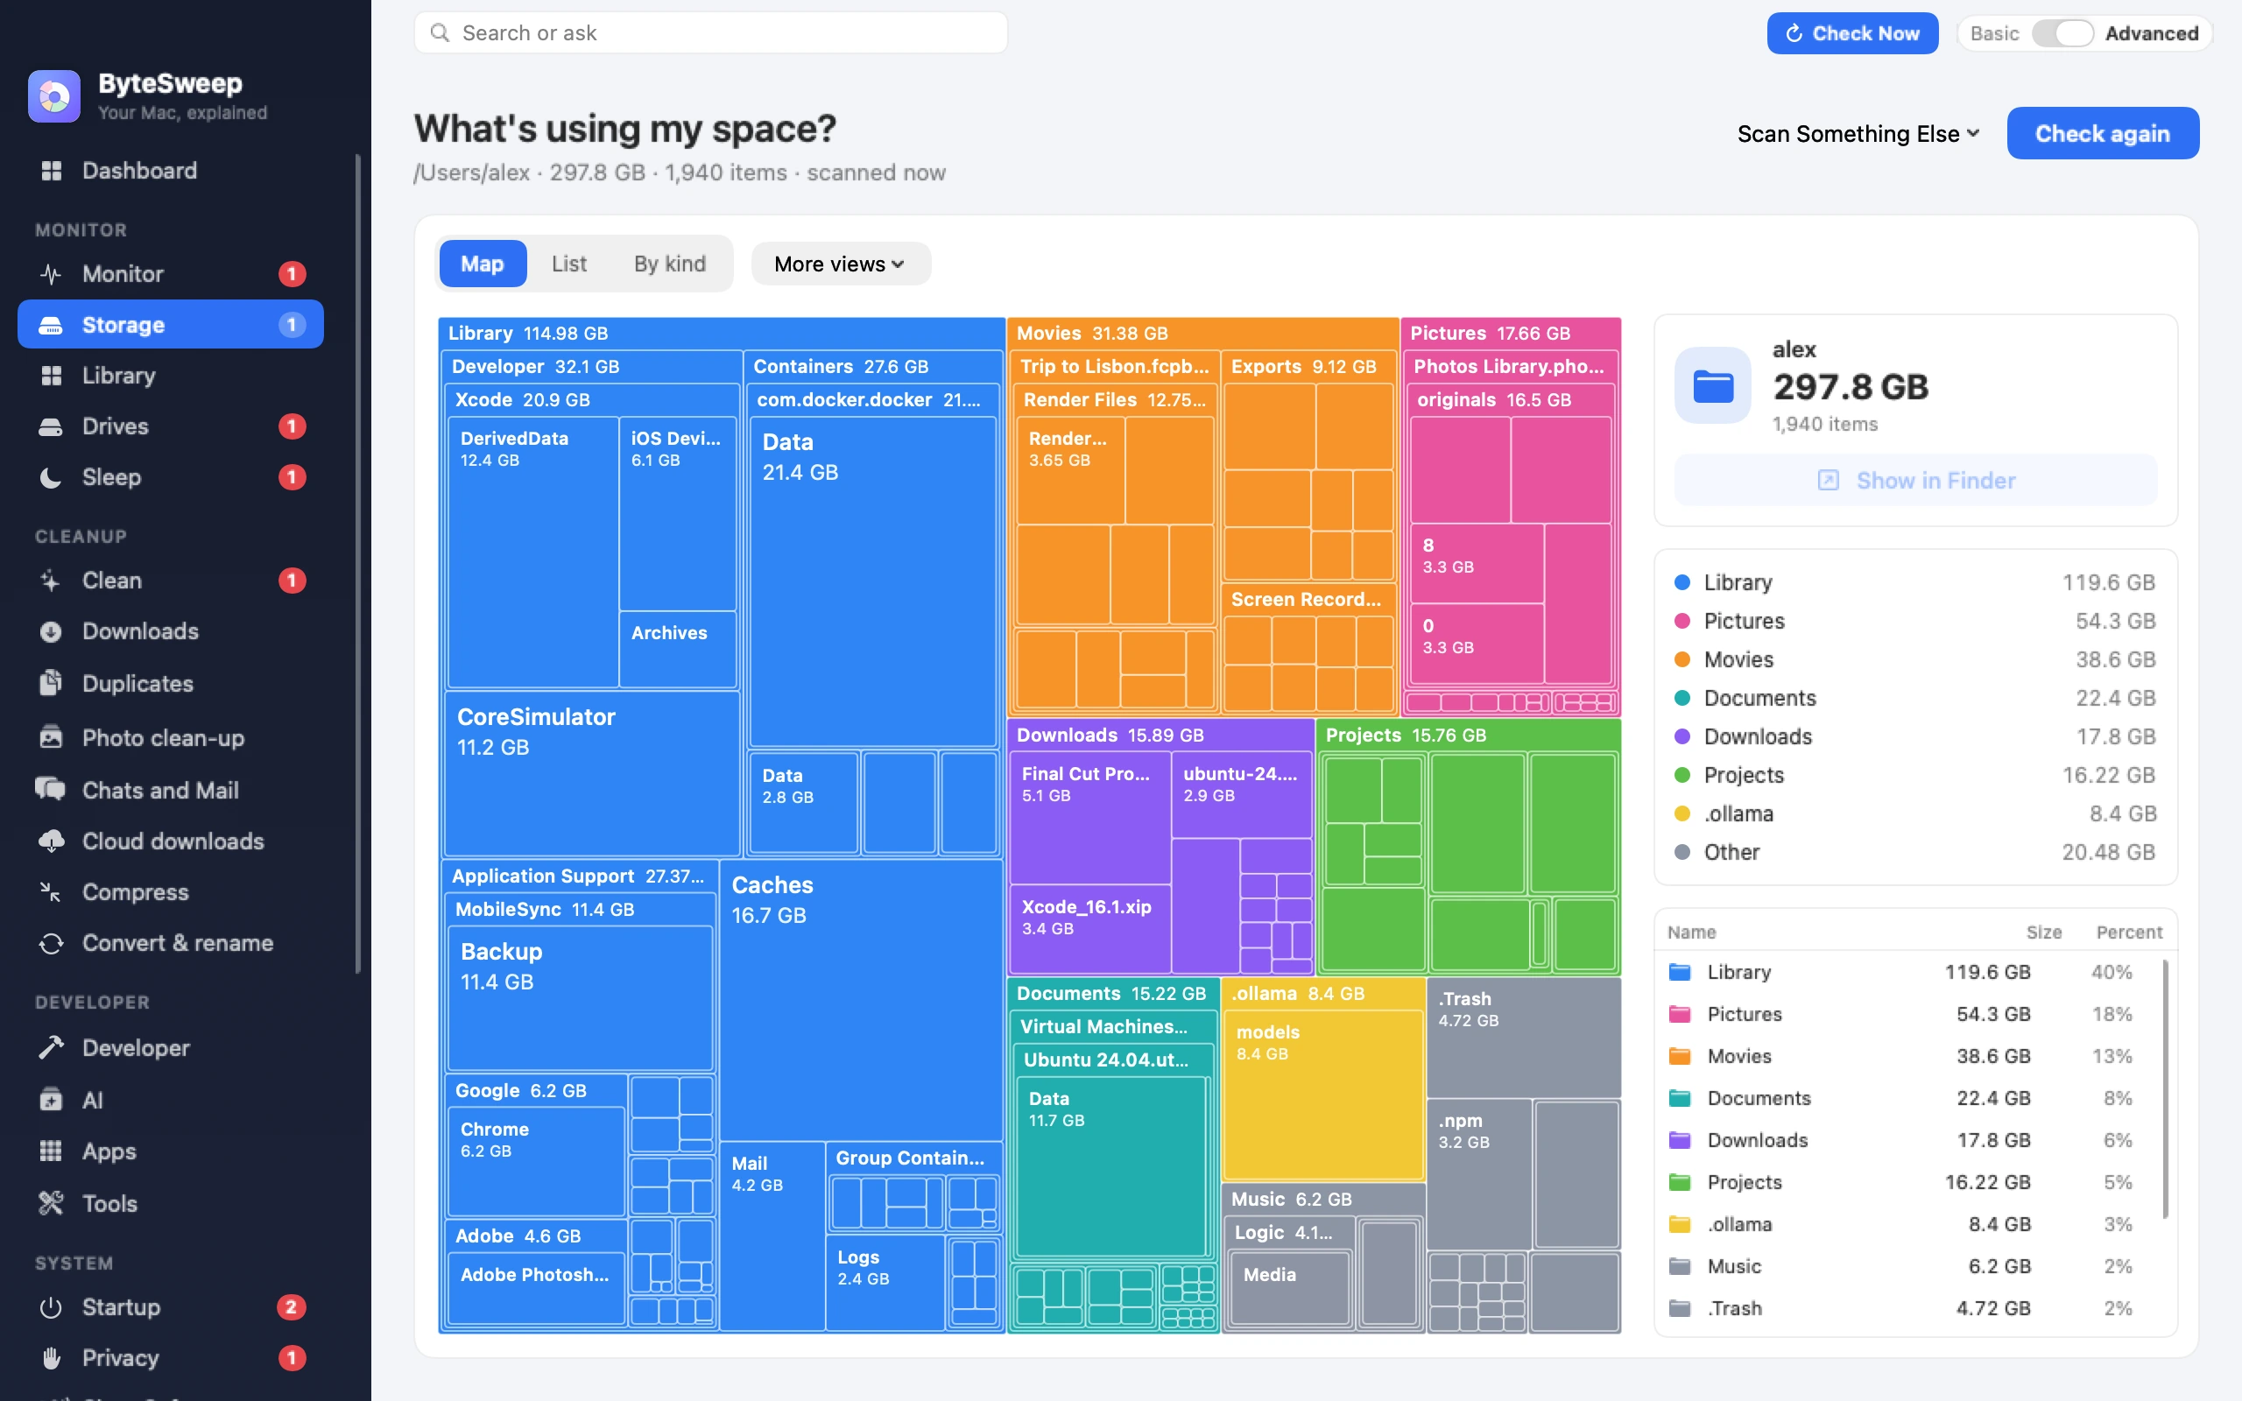2242x1401 pixels.
Task: Click the Xcode_16.1.xip block
Action: point(1089,929)
